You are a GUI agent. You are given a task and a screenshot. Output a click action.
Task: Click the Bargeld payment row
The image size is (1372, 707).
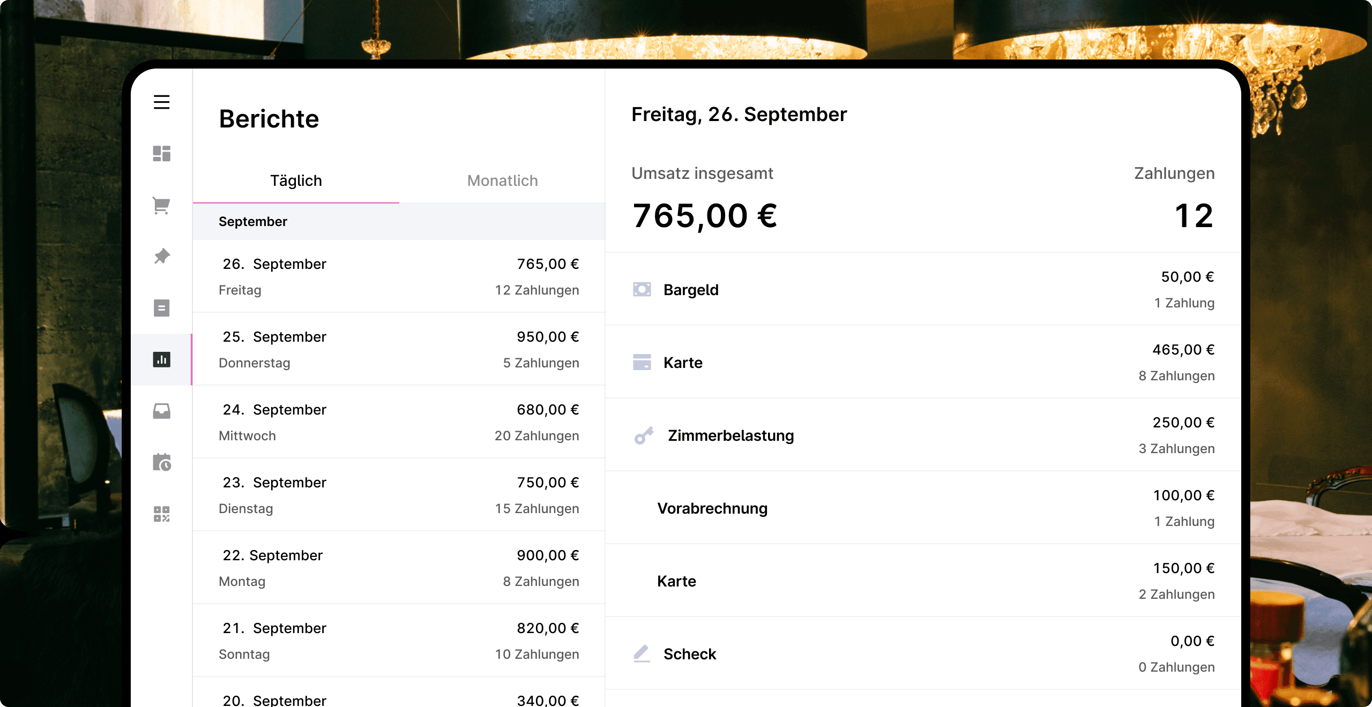click(923, 289)
